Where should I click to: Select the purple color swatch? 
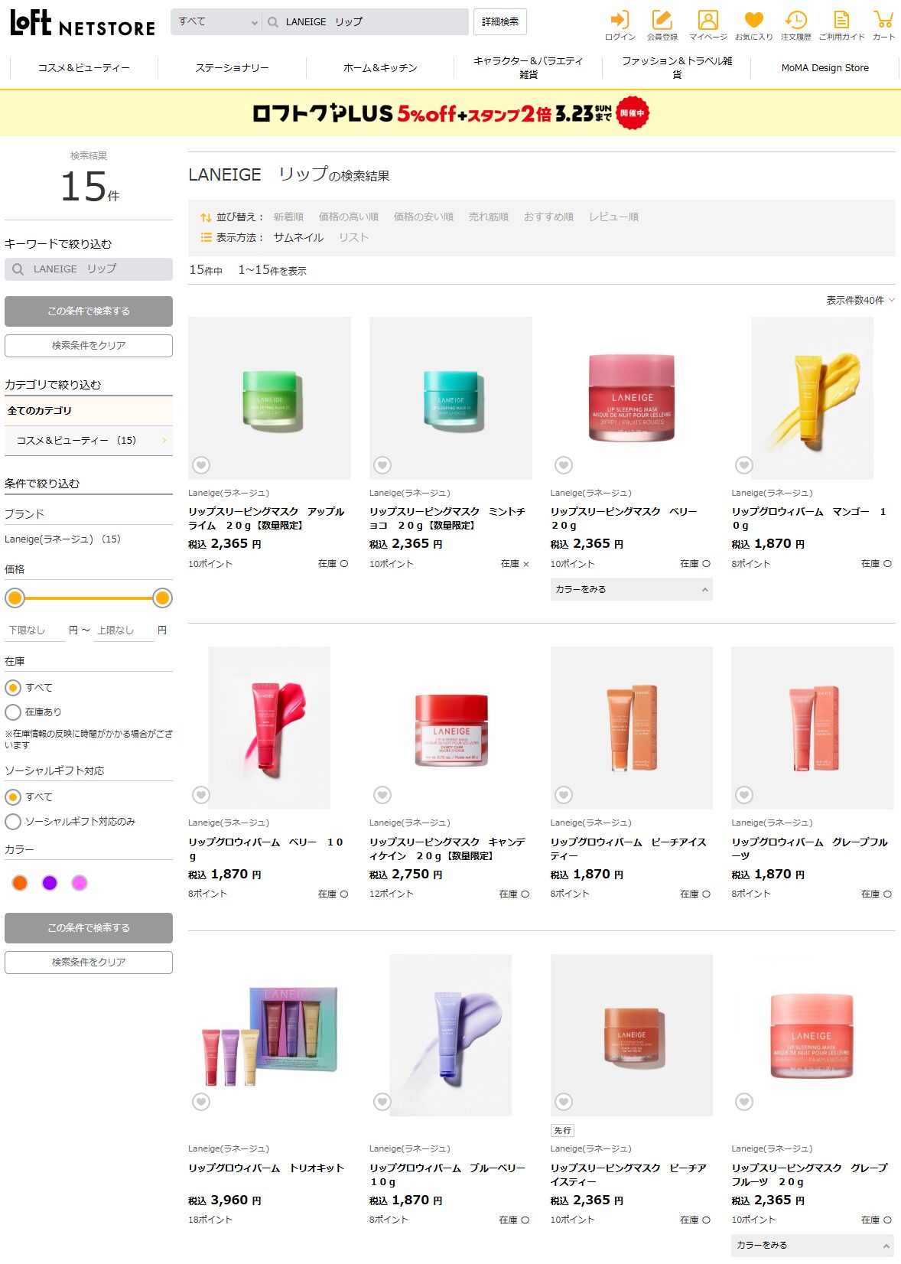(x=50, y=883)
